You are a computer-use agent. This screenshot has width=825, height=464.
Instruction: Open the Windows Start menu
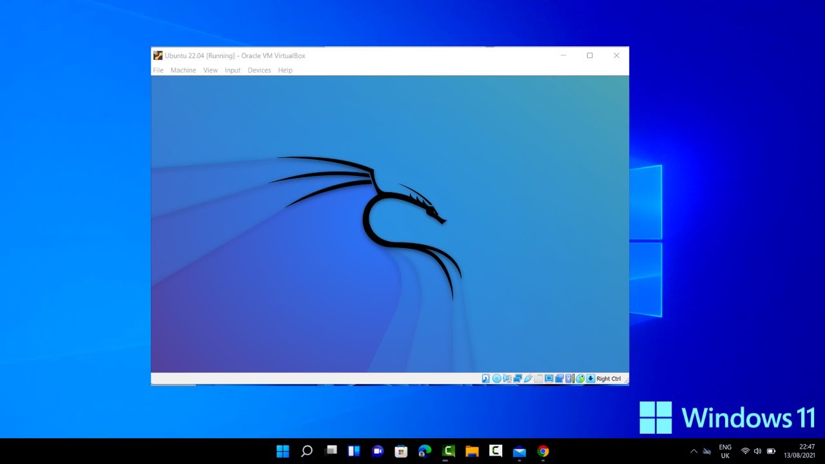coord(282,451)
